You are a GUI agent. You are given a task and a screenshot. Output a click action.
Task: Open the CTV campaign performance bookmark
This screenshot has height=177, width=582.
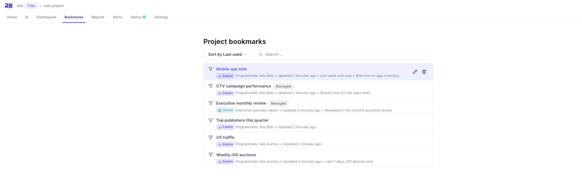243,86
